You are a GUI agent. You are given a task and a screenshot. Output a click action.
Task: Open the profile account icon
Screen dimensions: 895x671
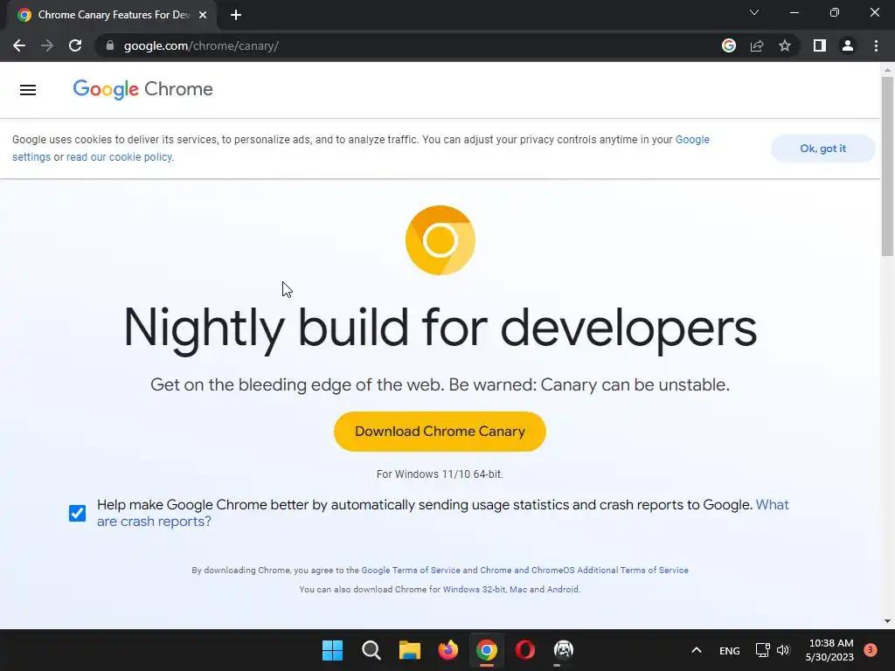tap(848, 45)
